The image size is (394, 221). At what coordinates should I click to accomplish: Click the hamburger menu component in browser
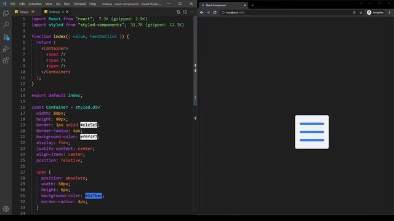(312, 132)
